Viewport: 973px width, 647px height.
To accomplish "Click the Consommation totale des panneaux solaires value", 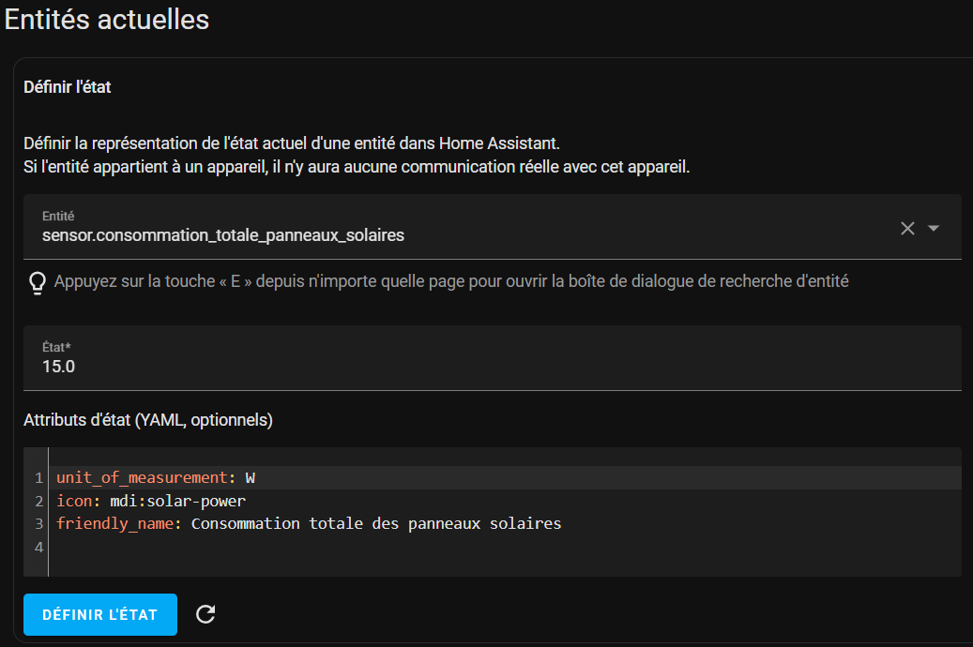I will 376,523.
